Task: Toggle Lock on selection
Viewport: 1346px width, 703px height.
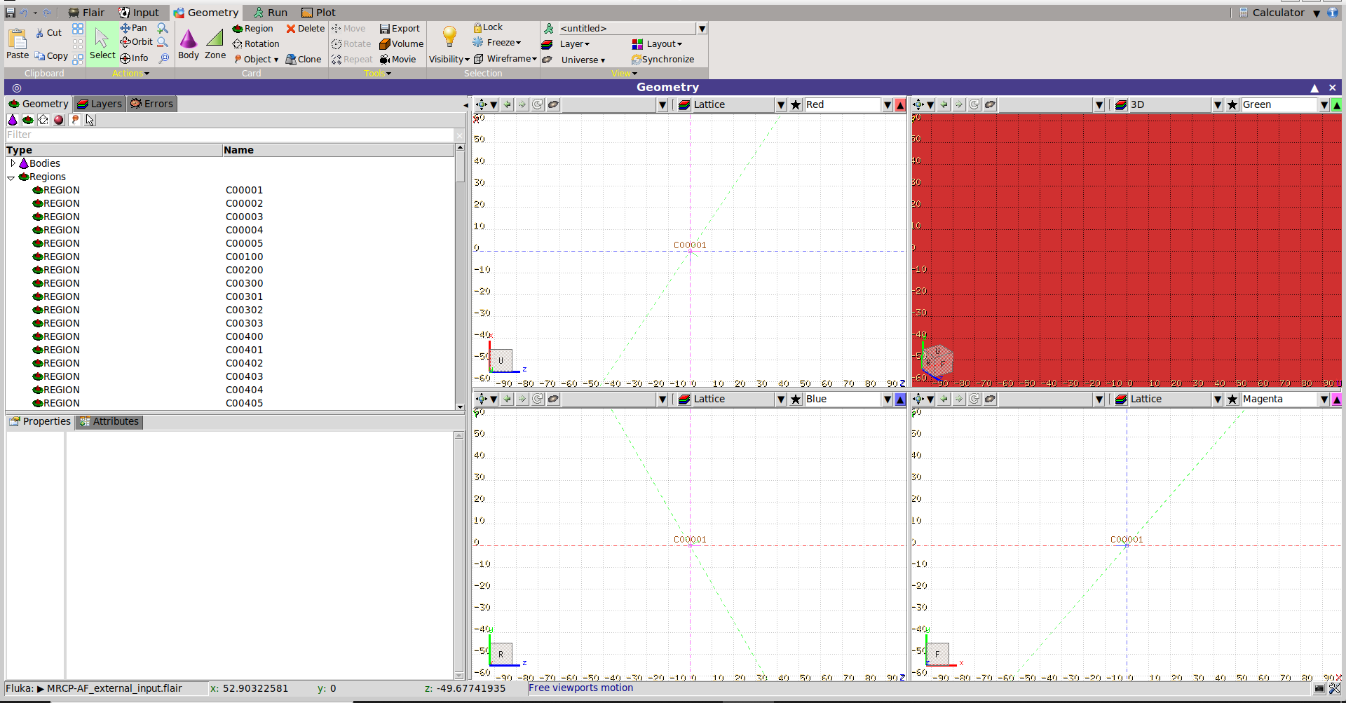Action: [x=488, y=27]
